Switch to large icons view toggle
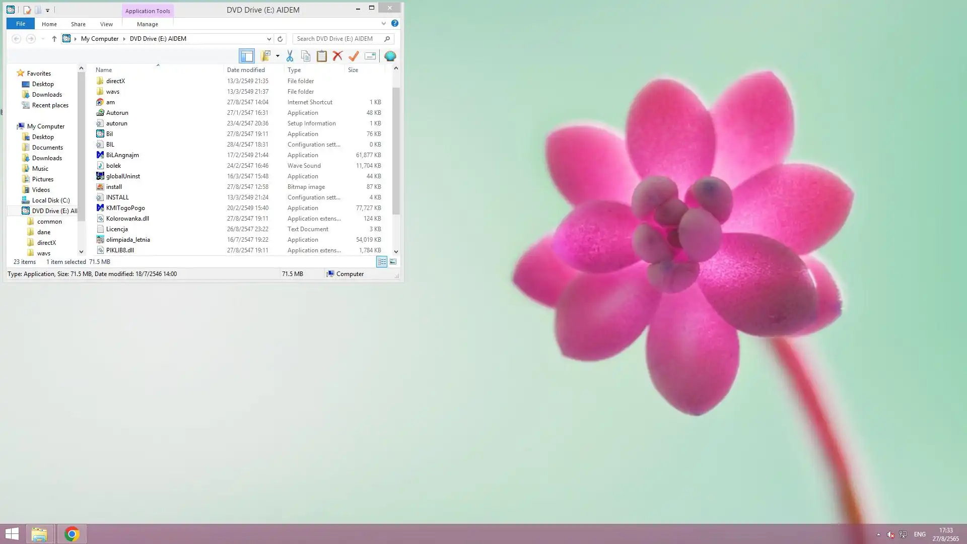The height and width of the screenshot is (544, 967). click(x=393, y=261)
